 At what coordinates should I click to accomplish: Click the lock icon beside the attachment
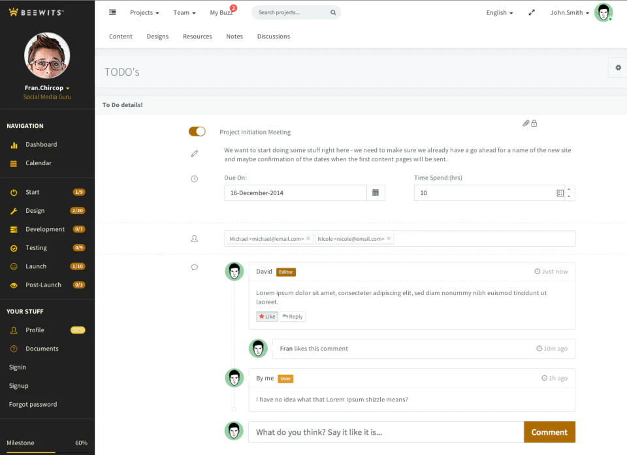click(534, 123)
